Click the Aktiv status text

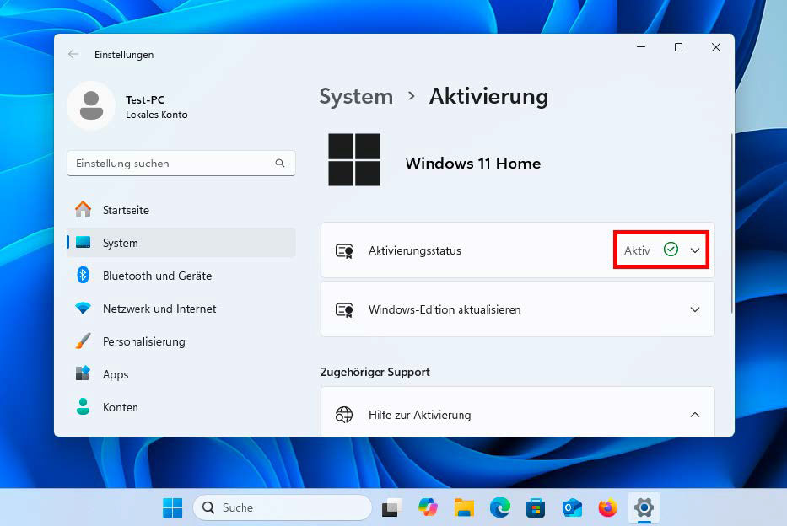(637, 250)
